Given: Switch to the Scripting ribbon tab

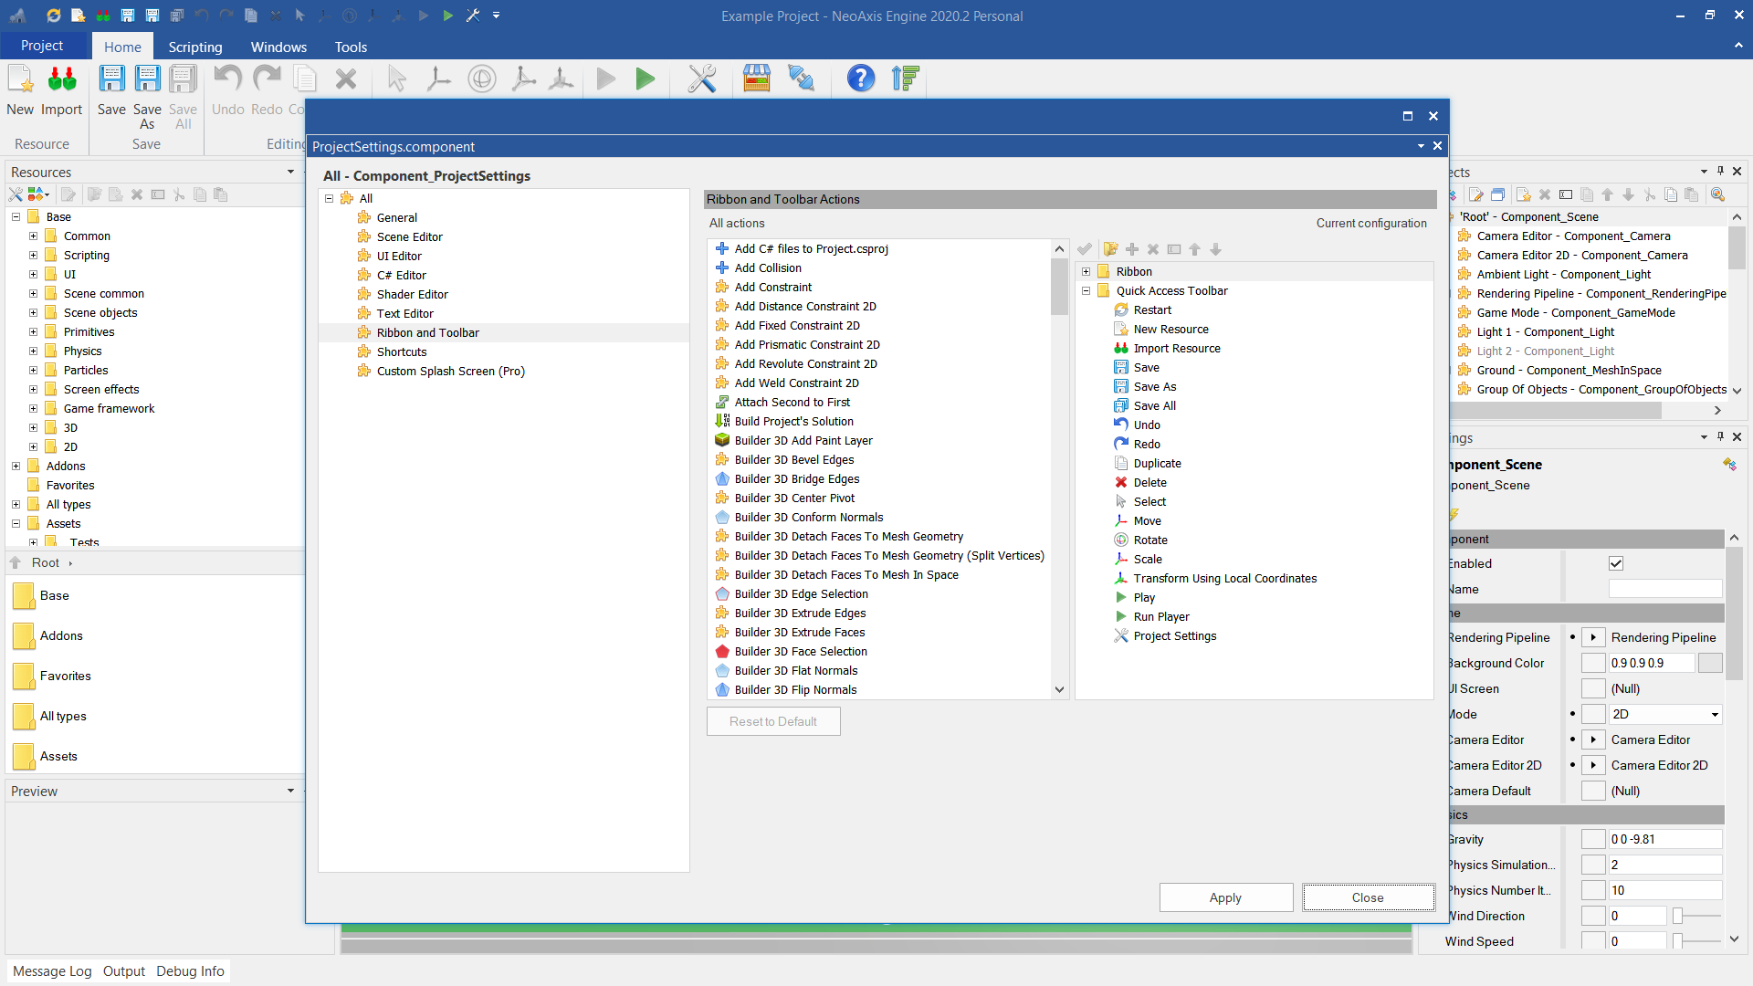Looking at the screenshot, I should coord(194,47).
